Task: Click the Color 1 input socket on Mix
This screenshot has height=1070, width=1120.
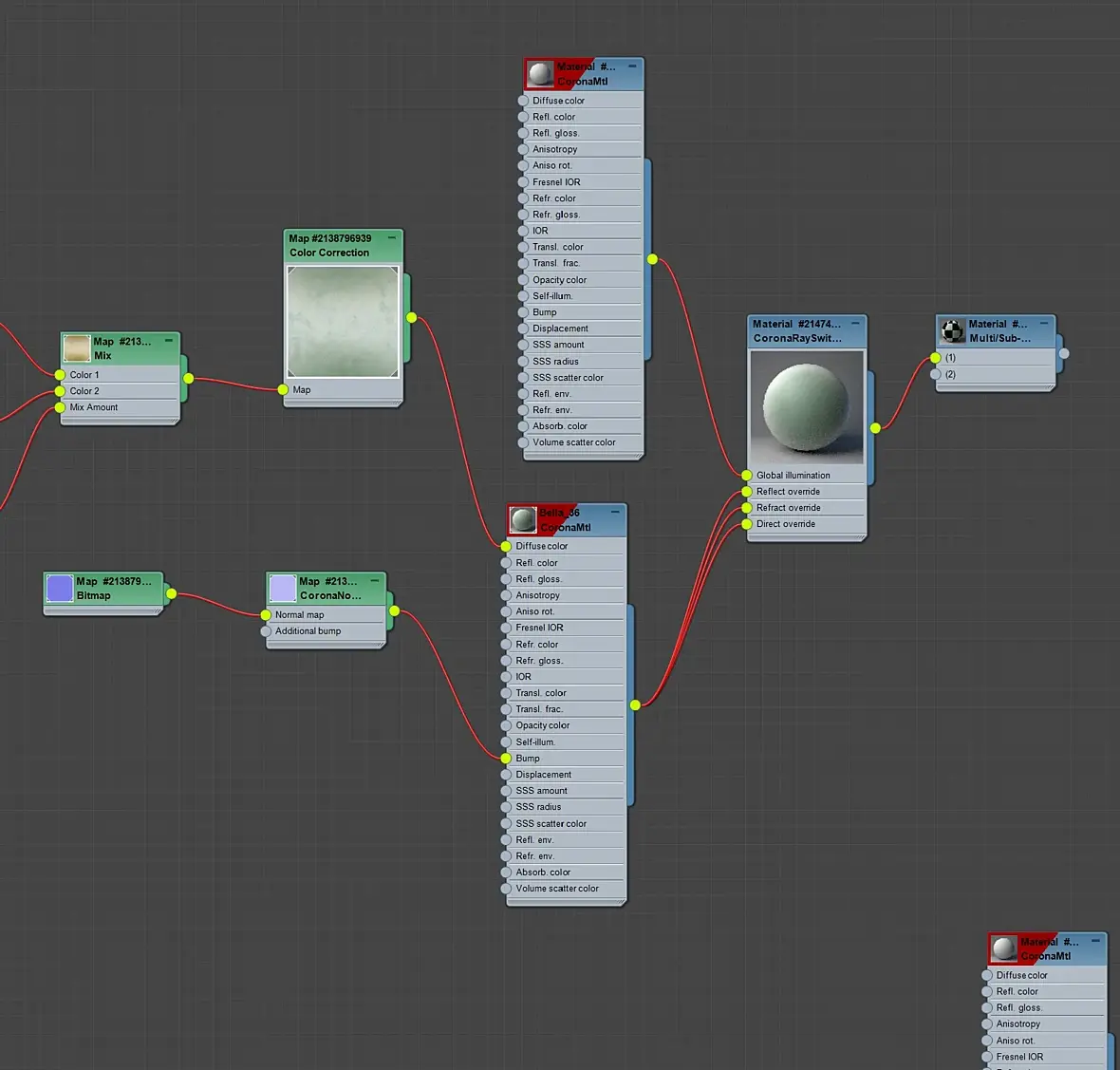Action: pyautogui.click(x=60, y=375)
